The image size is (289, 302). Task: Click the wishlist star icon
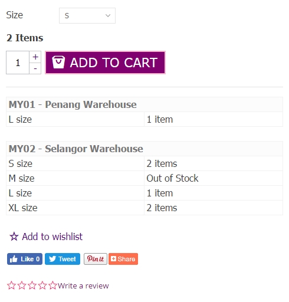[14, 237]
